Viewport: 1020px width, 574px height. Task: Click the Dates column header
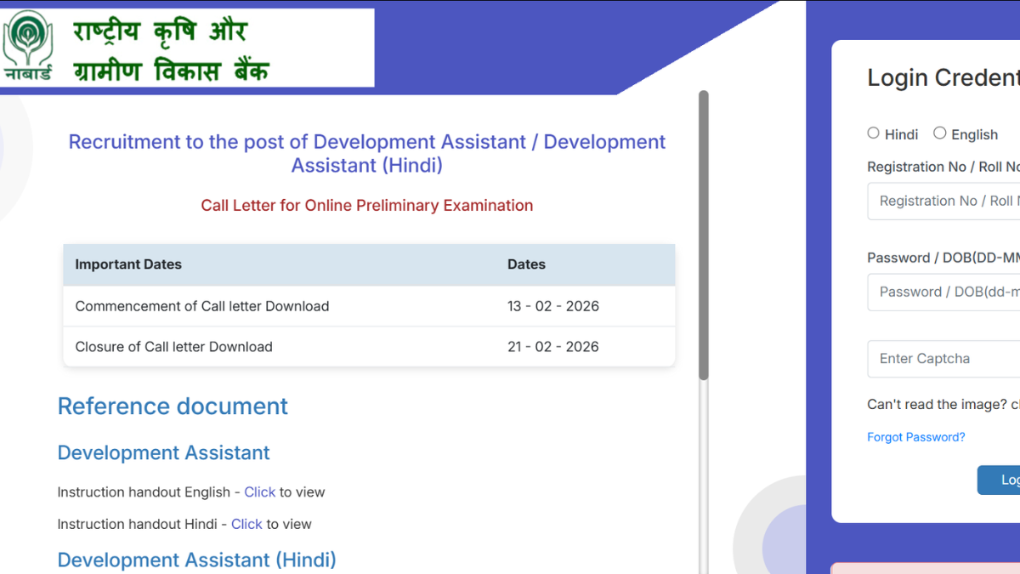(x=526, y=264)
